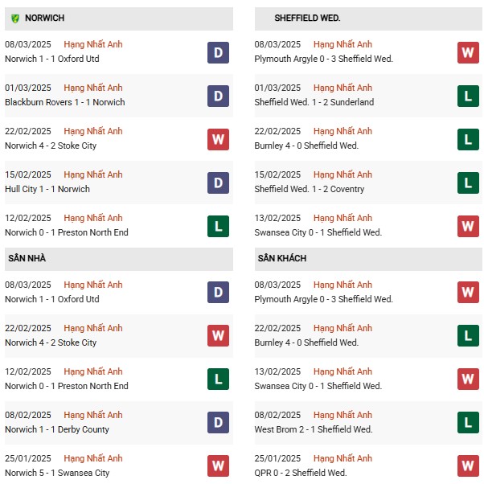484x484 pixels.
Task: Click the L badge for Norwich 0-1 Preston North End under the NORWICH header
Action: tap(218, 226)
